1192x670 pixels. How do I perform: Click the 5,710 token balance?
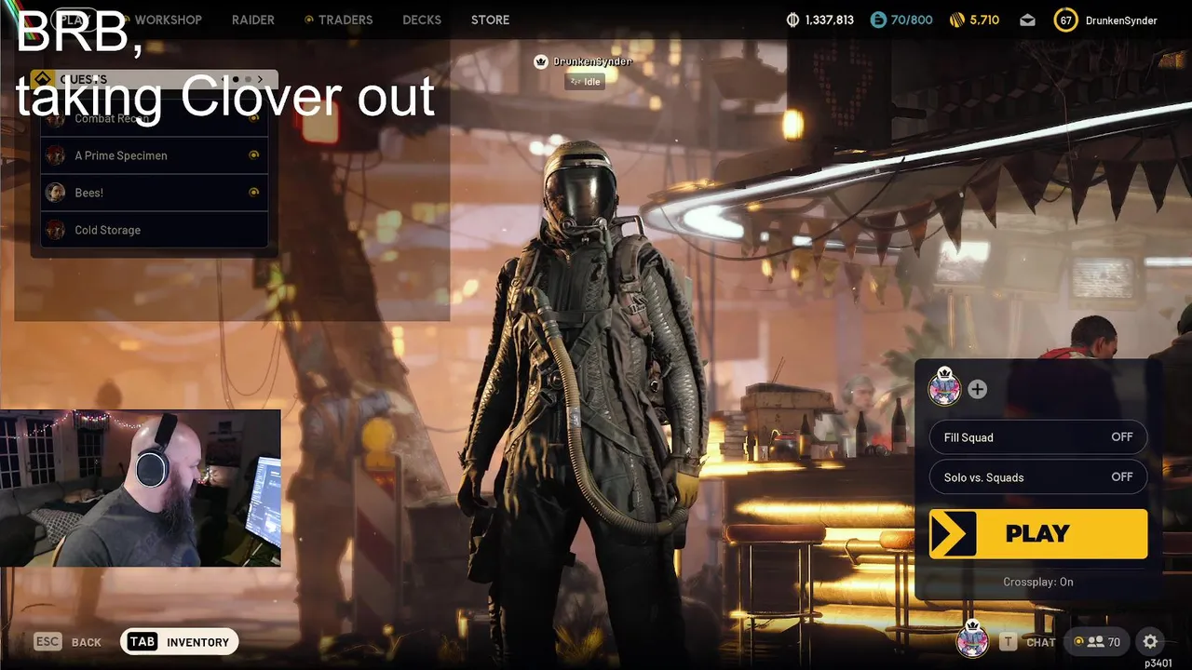(x=984, y=20)
